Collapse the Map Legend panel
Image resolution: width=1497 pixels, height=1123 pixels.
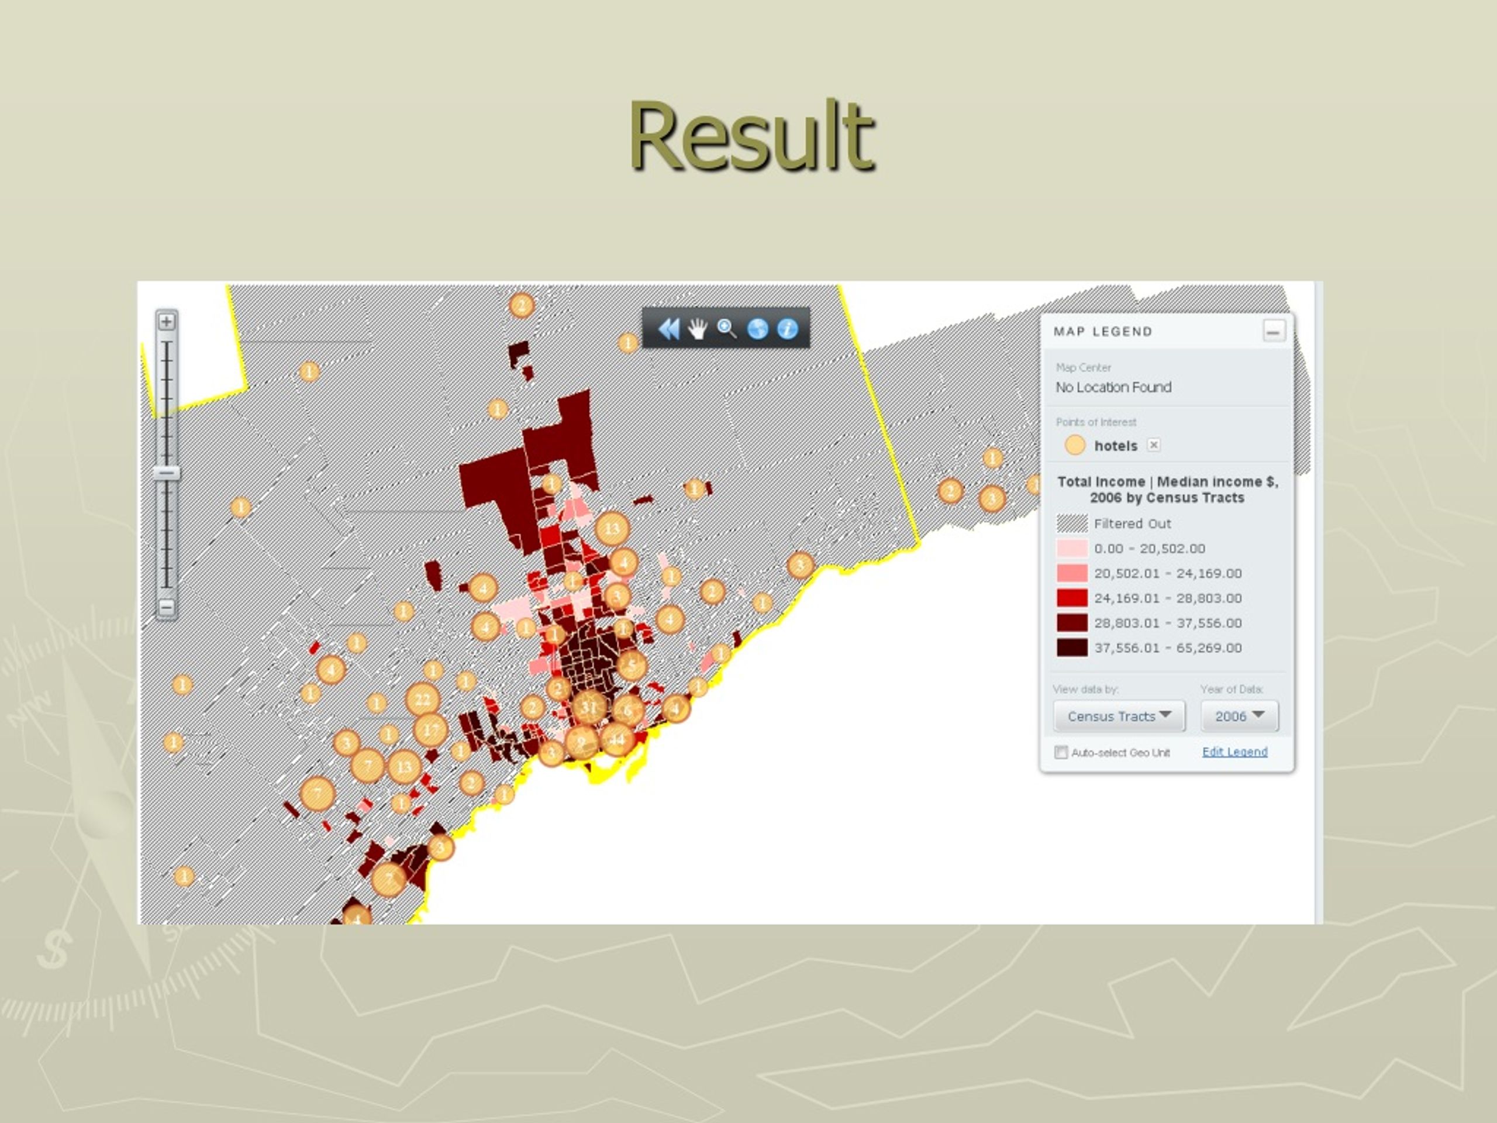(x=1274, y=331)
